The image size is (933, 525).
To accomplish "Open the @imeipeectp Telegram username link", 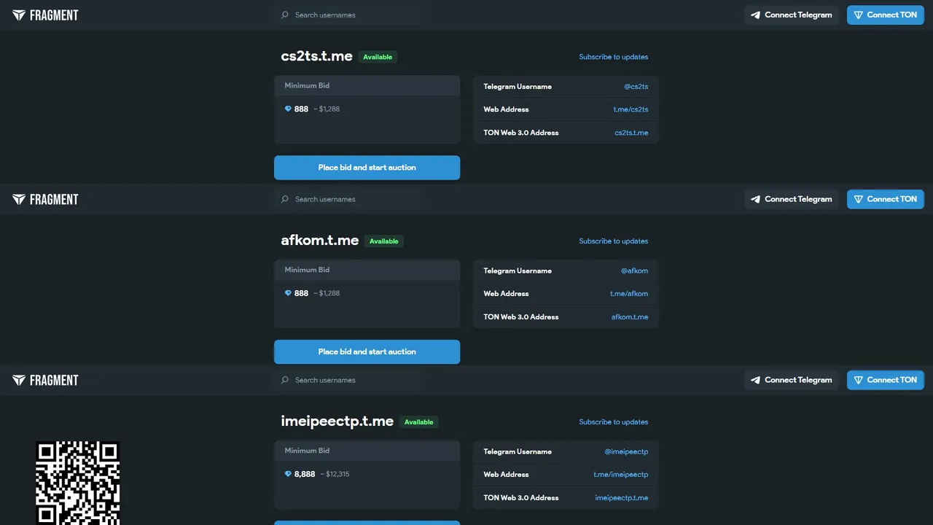I will (x=626, y=451).
